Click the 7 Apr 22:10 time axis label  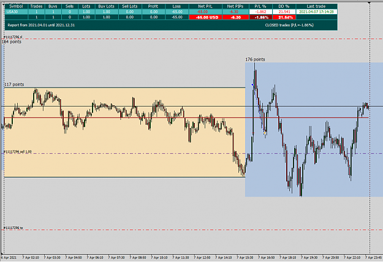pyautogui.click(x=352, y=258)
